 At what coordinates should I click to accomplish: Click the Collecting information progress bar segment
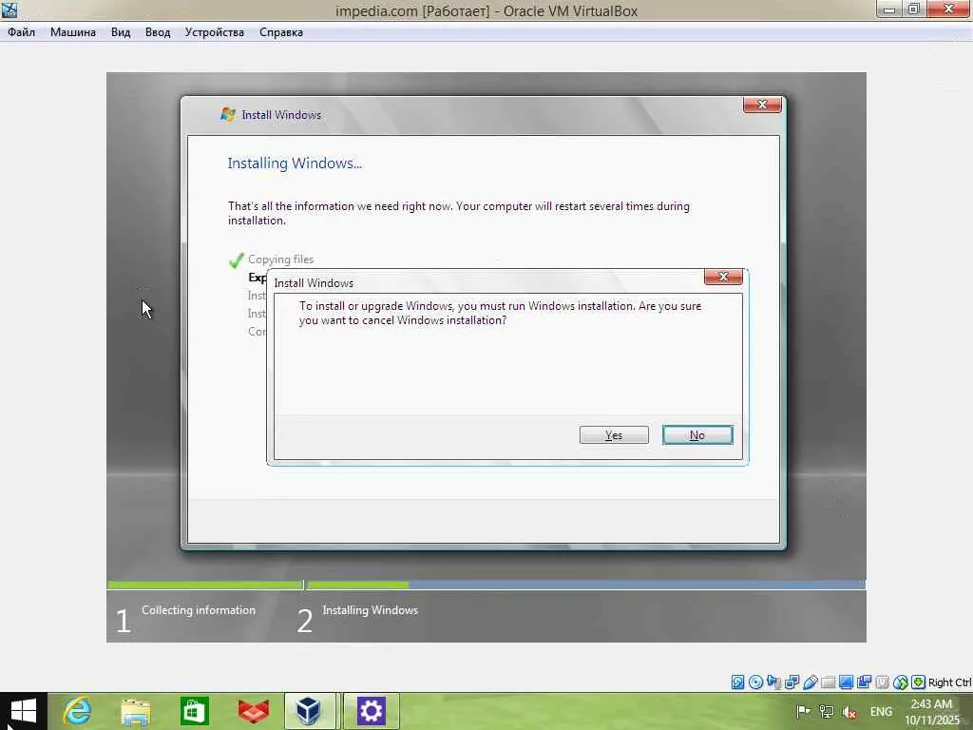coord(205,585)
